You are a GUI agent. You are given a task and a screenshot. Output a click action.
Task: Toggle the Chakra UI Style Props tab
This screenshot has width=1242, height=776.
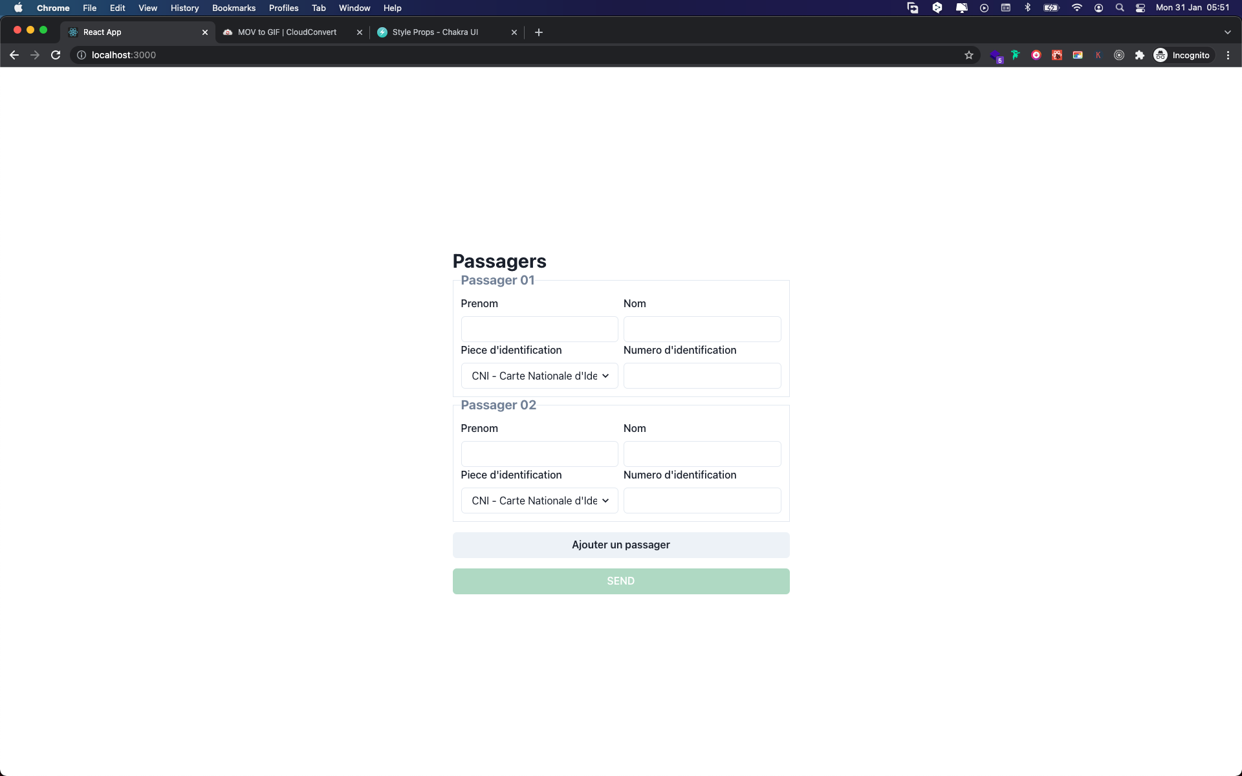pyautogui.click(x=435, y=32)
